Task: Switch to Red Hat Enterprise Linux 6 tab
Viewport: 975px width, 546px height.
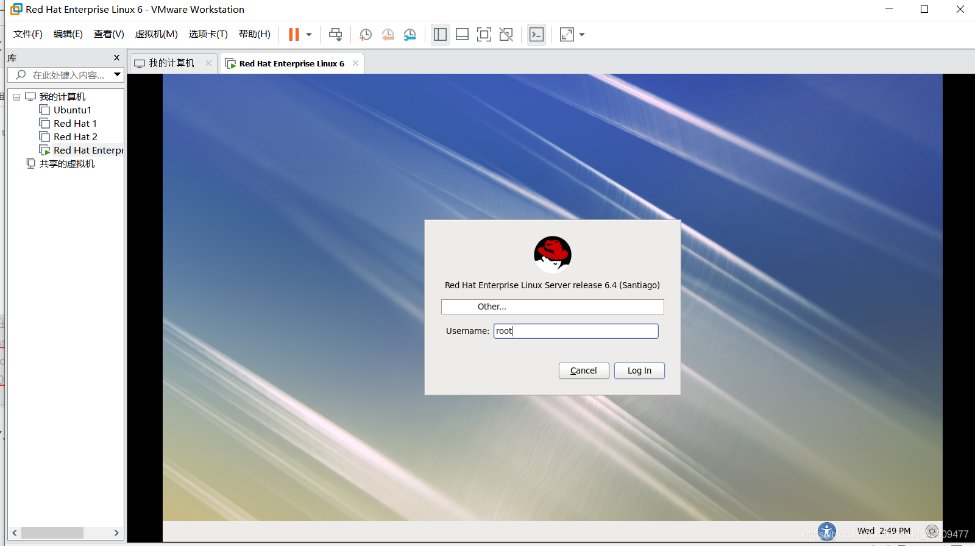Action: [x=292, y=63]
